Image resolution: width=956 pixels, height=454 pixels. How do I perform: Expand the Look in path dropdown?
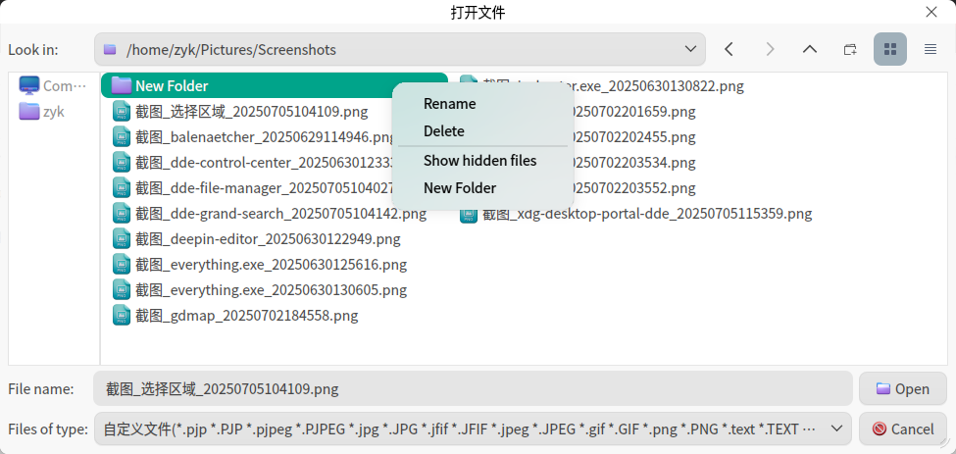(690, 49)
